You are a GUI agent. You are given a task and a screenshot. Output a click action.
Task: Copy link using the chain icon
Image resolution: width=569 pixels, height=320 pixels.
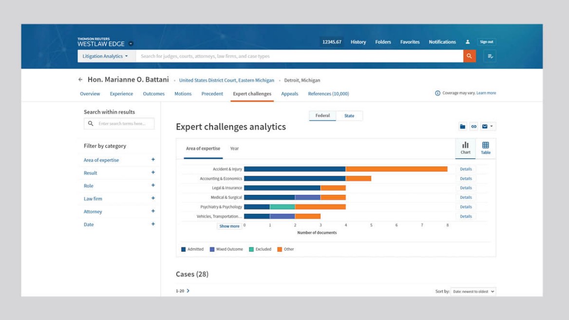[474, 127]
